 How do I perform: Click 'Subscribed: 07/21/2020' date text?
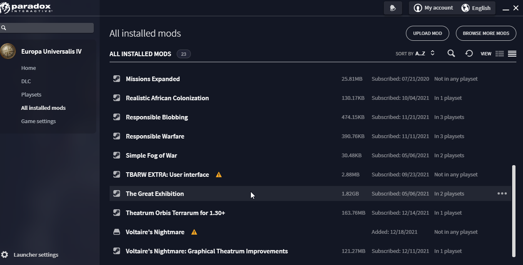point(400,79)
